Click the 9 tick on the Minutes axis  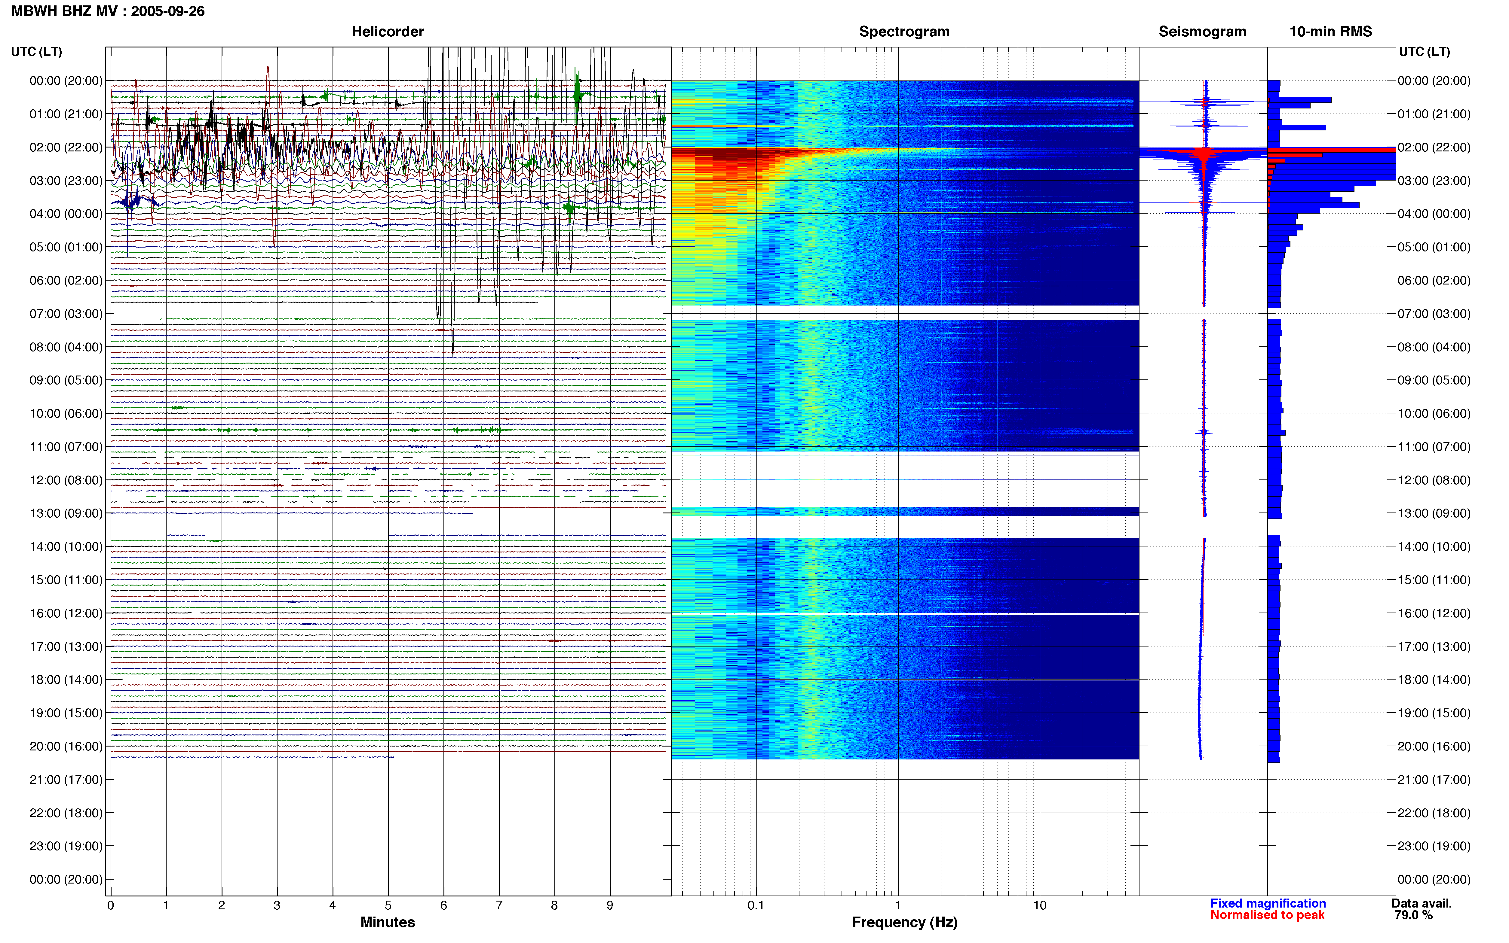610,905
